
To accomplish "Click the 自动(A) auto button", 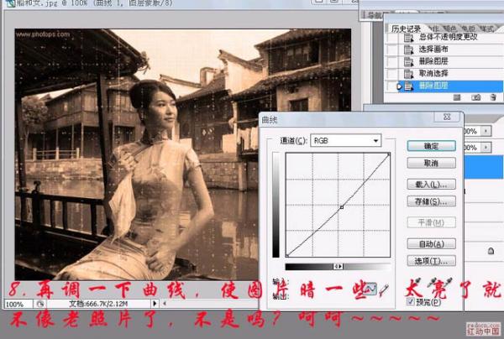I will click(432, 243).
